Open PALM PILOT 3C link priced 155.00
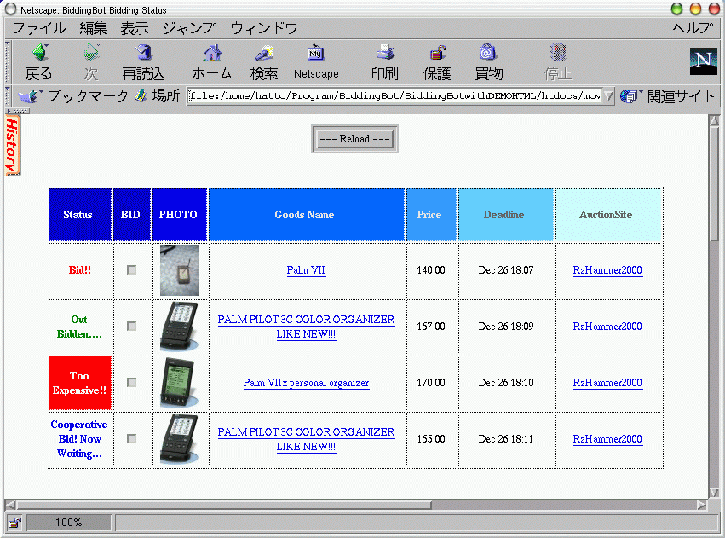 tap(306, 439)
